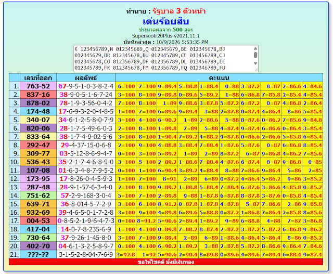
Task: Click the text area scrollbar thumb
Action: click(x=255, y=55)
